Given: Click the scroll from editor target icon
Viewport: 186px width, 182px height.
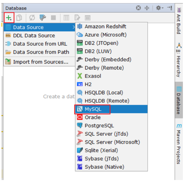Looking at the screenshot, I should click(138, 8).
